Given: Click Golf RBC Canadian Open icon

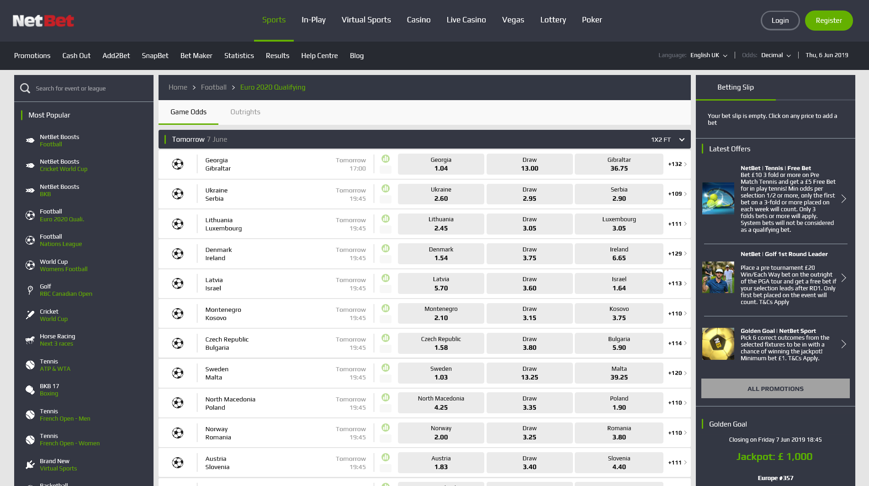Looking at the screenshot, I should [30, 290].
